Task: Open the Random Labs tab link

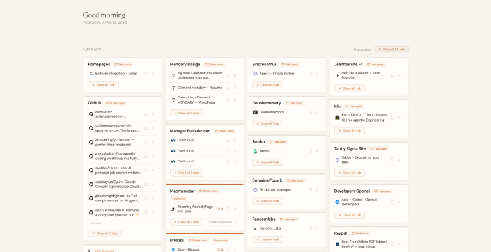Action: tap(270, 228)
